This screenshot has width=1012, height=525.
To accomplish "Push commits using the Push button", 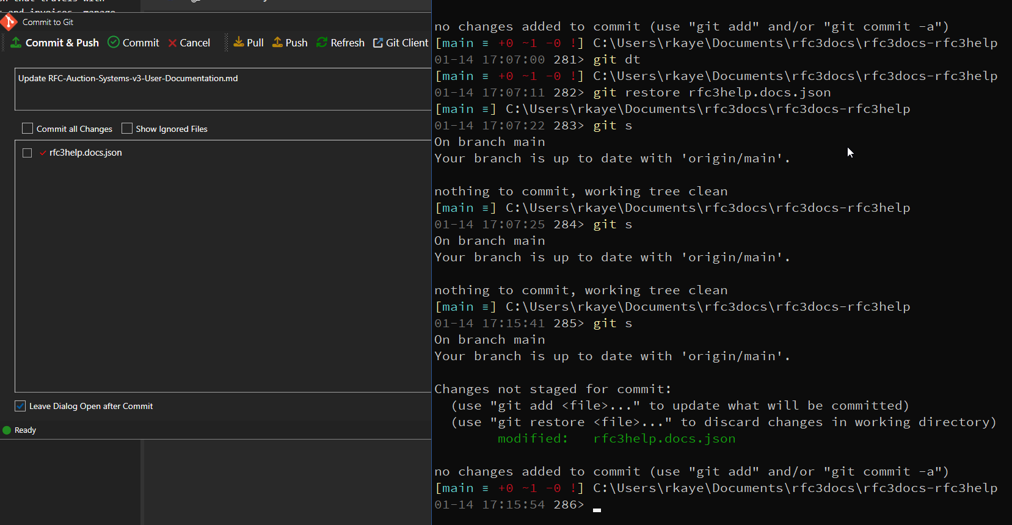I will (x=290, y=43).
